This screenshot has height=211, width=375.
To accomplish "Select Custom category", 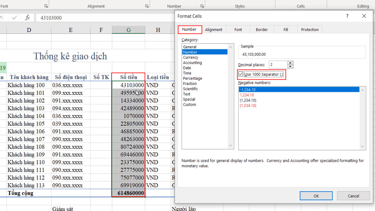I will coord(205,105).
